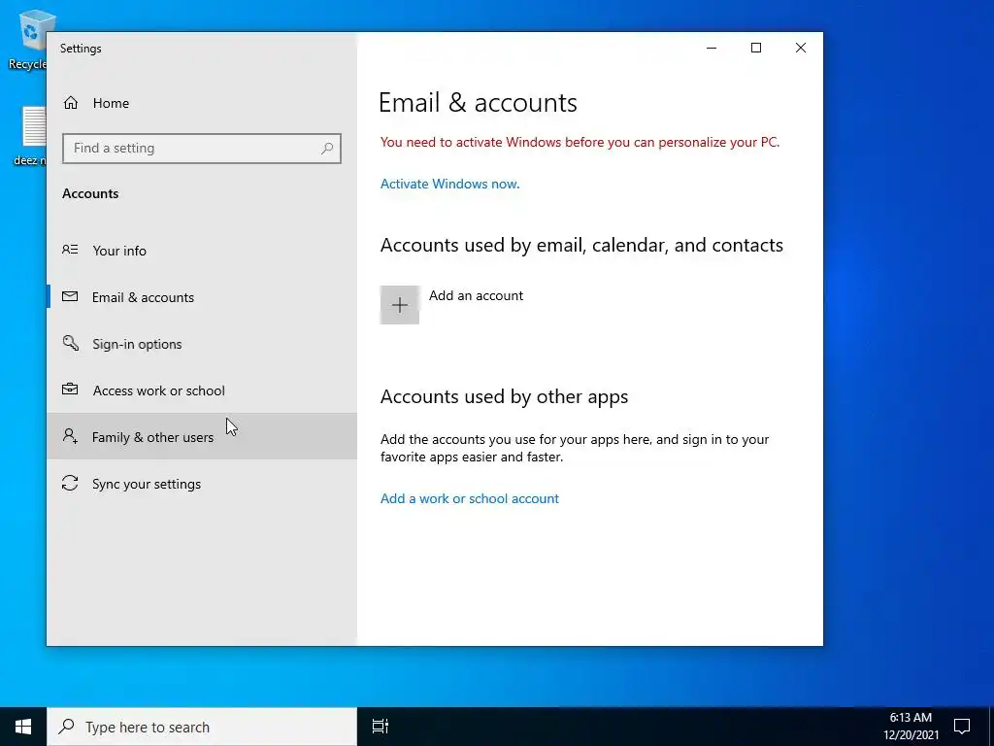The width and height of the screenshot is (994, 746).
Task: Click the taskbar clock showing 6:13 AM
Action: (x=911, y=718)
